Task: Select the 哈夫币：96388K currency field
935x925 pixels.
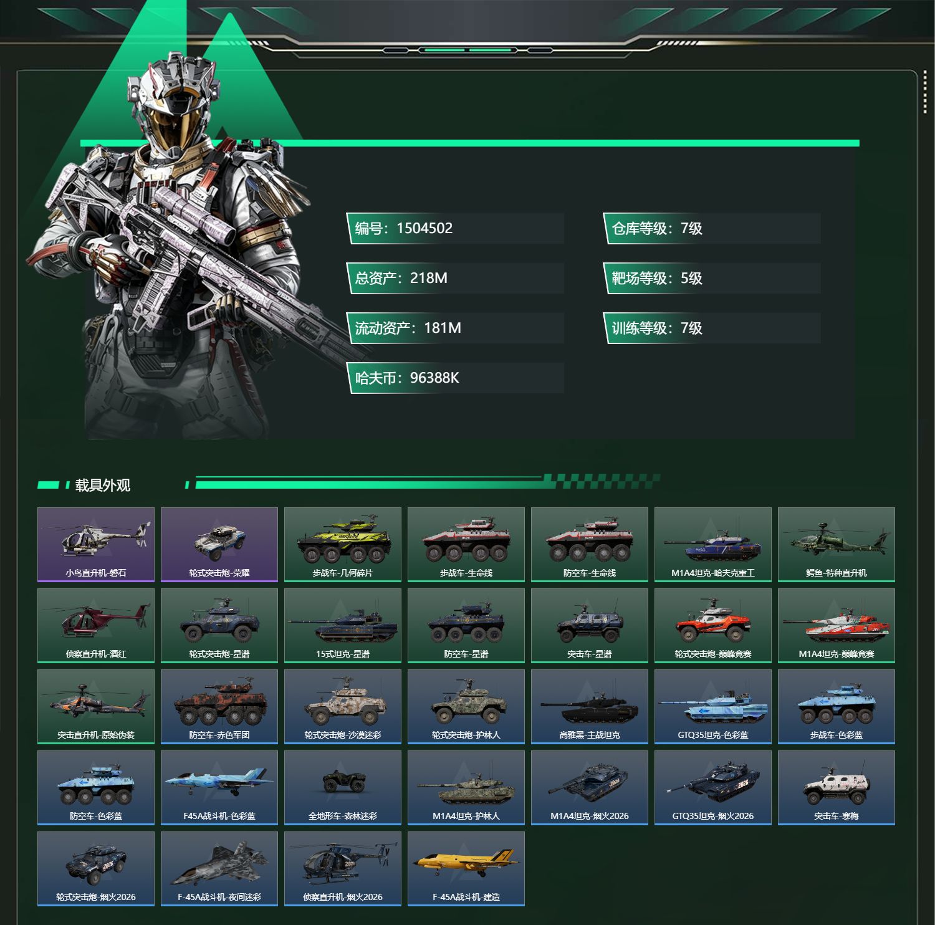Action: click(x=455, y=378)
